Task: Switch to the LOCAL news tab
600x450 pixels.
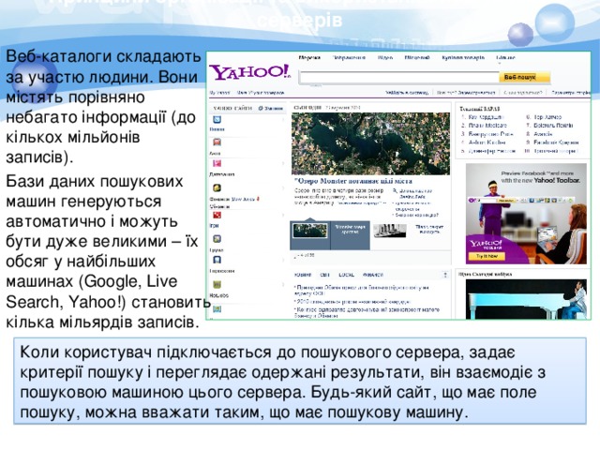Action: (x=346, y=275)
